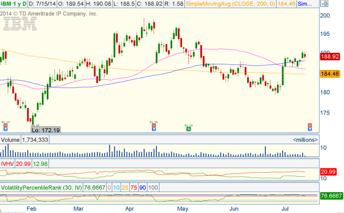Click the red upcoming earnings icon near July 15
344x213 pixels.
309,125
